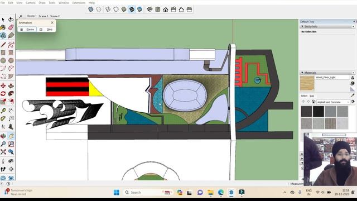Select the Protractor tool
The image size is (357, 201).
(3, 119)
